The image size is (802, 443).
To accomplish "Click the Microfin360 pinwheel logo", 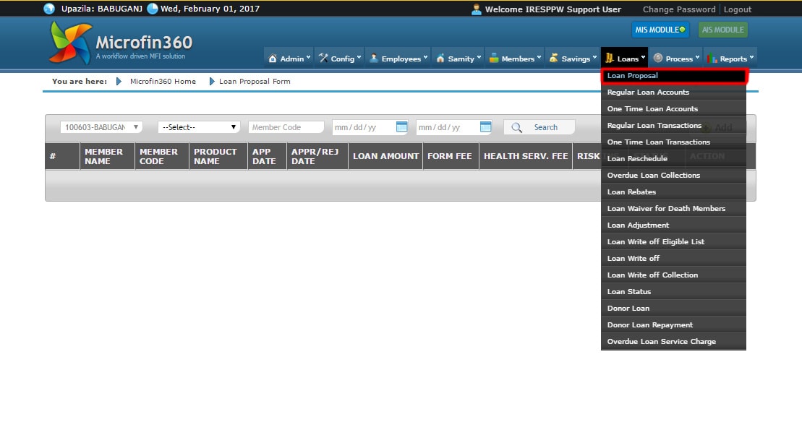I will click(x=70, y=42).
